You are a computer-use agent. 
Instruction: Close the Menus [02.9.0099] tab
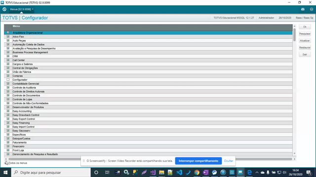(33, 9)
